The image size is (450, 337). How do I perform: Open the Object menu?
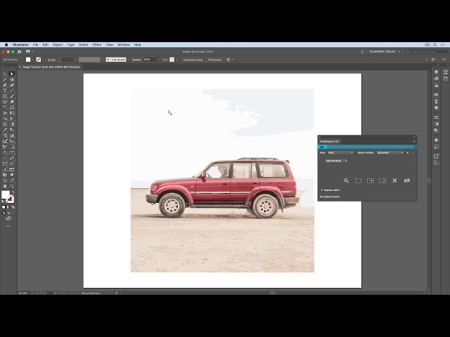point(58,45)
